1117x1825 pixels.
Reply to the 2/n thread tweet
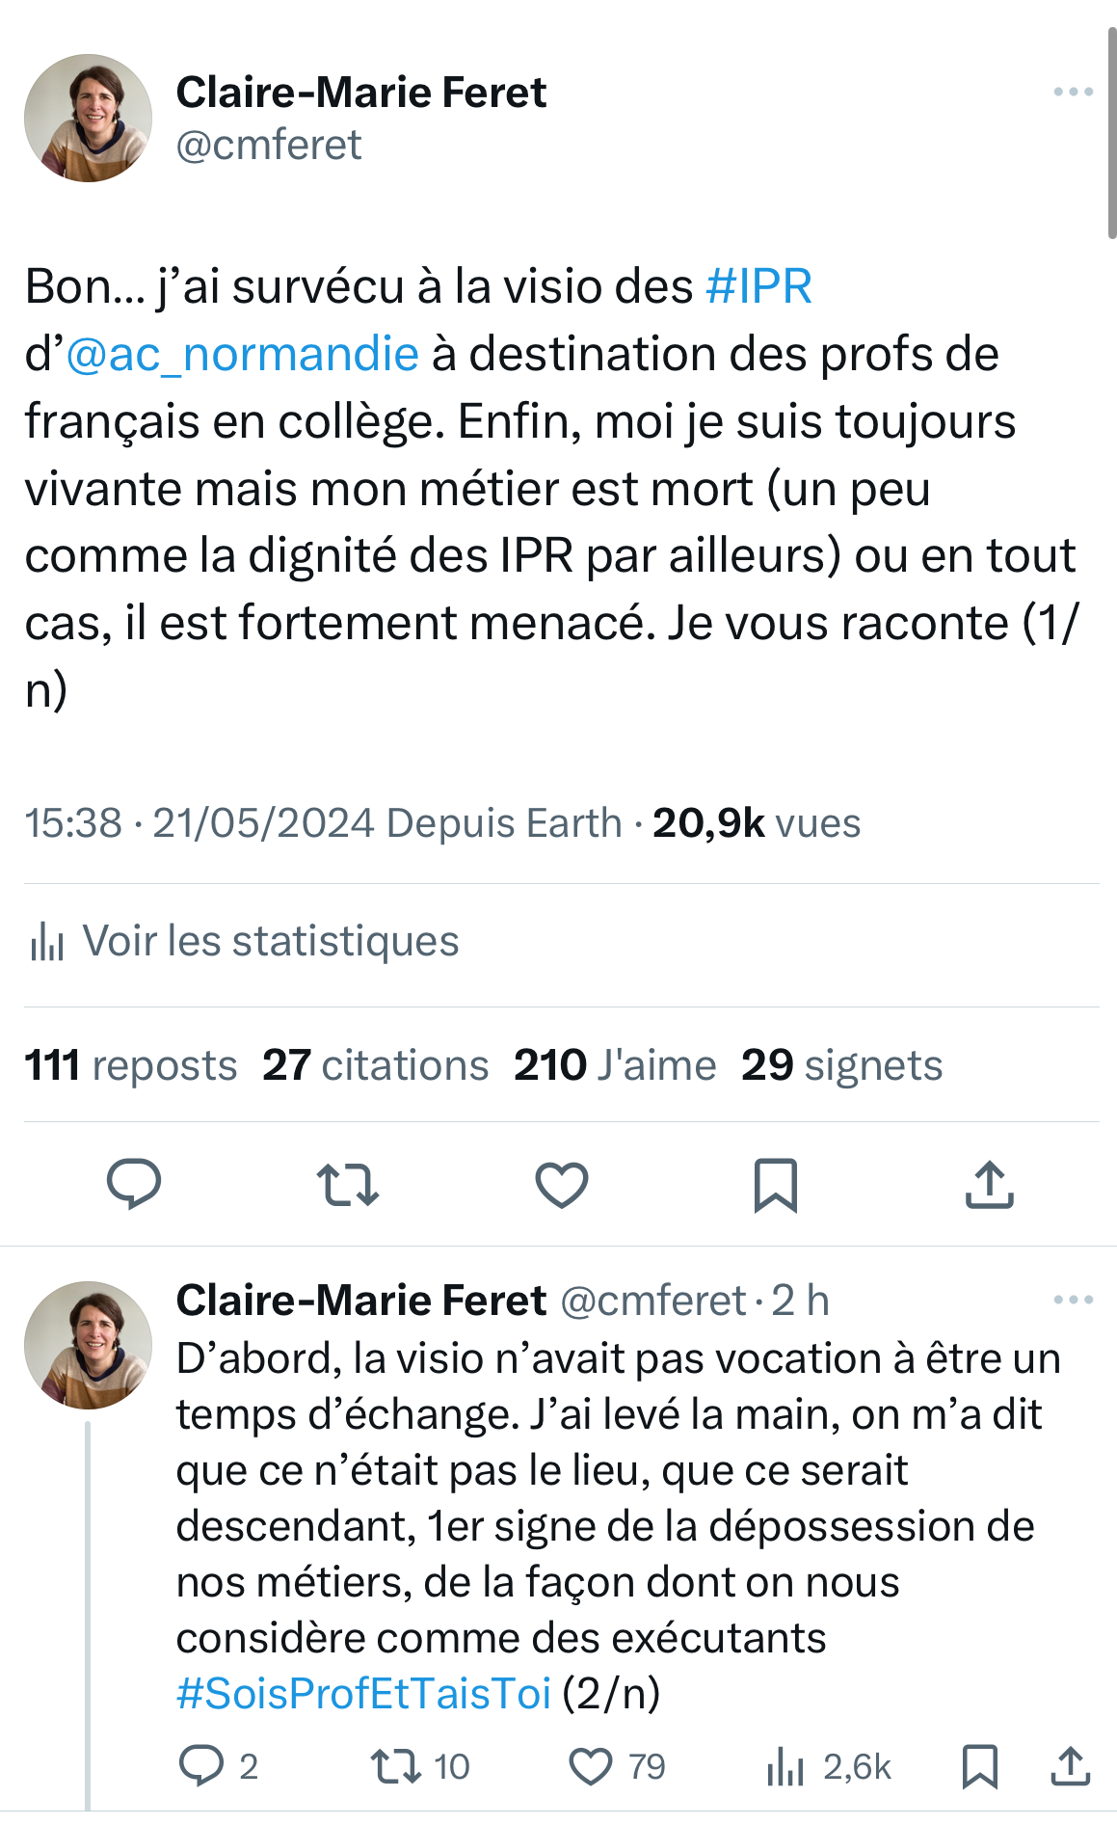point(201,1766)
